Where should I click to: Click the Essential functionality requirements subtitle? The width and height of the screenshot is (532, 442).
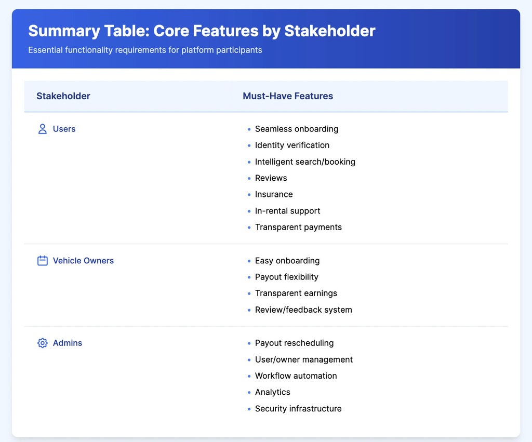pyautogui.click(x=145, y=50)
